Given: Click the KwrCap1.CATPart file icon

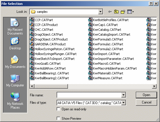Looking at the screenshot, I should point(90,25).
